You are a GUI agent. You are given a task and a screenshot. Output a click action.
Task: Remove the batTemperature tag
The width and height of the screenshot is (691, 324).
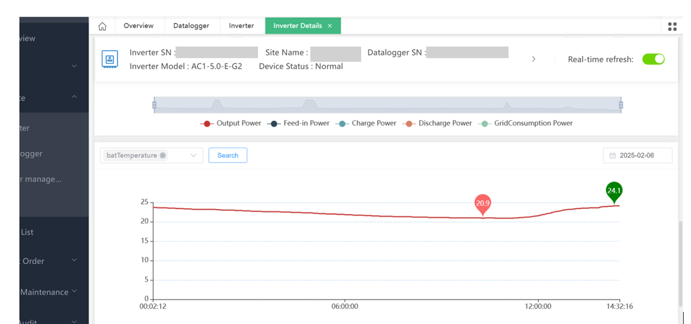[163, 156]
